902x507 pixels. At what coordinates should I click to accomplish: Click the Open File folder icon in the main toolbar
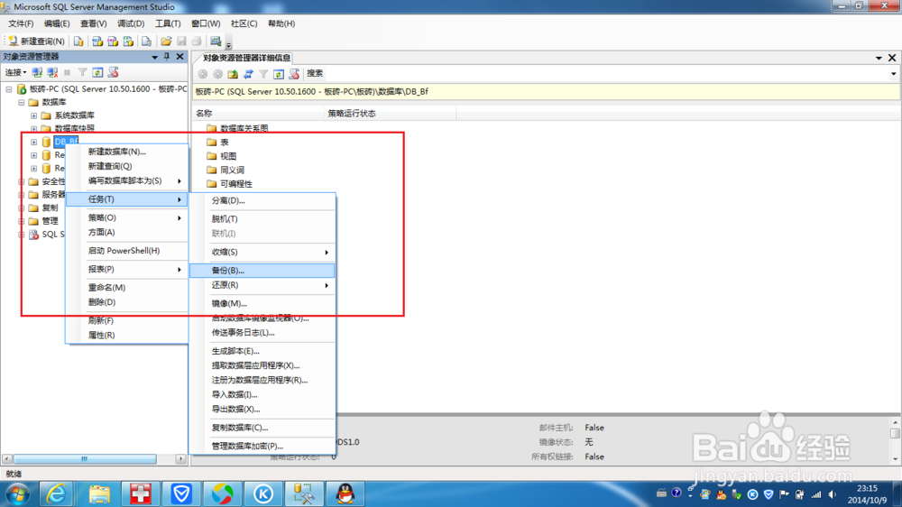[x=166, y=41]
